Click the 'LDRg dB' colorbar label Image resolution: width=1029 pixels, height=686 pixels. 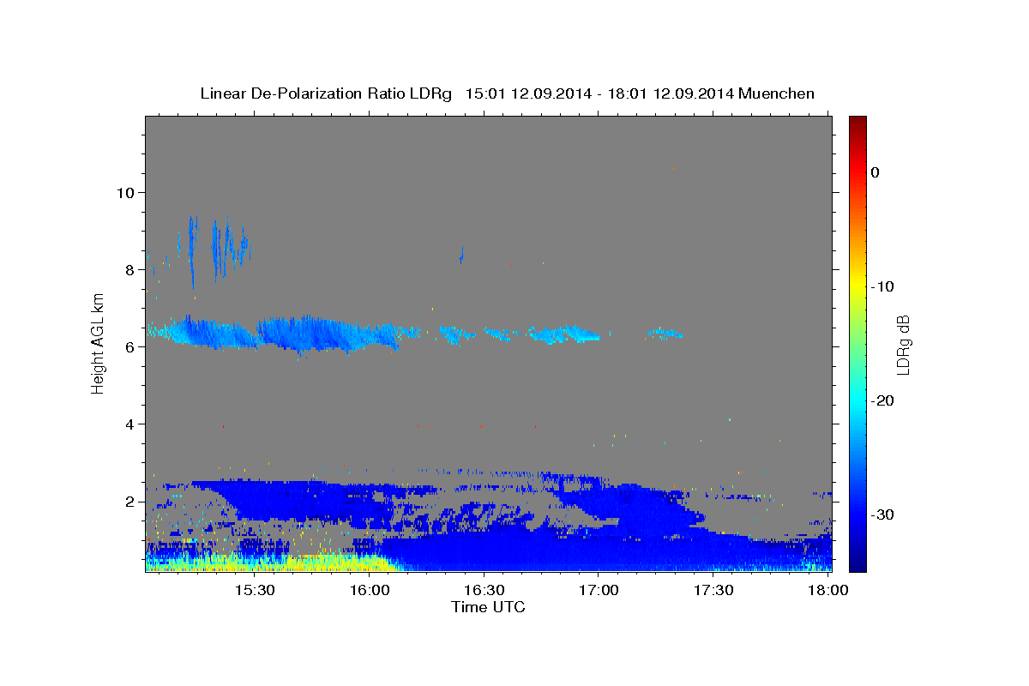click(902, 344)
